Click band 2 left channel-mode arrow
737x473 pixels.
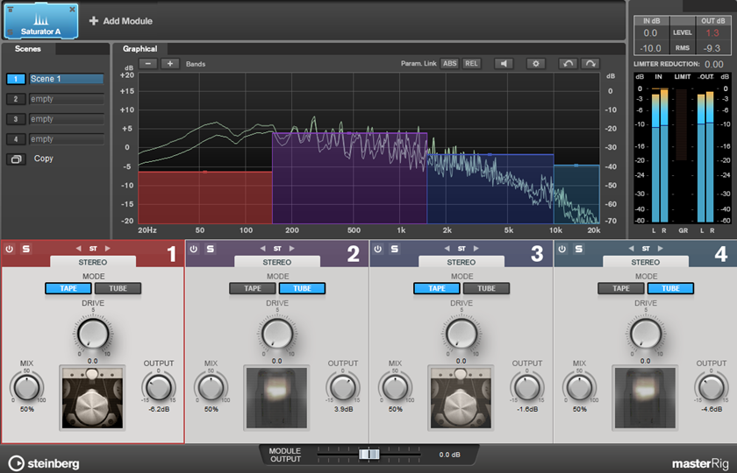(262, 249)
